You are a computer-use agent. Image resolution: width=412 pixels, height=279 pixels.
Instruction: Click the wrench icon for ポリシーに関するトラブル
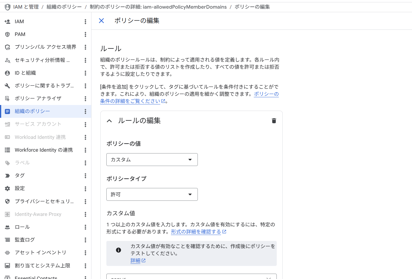point(7,86)
